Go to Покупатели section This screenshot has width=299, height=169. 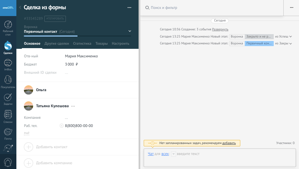point(8,82)
